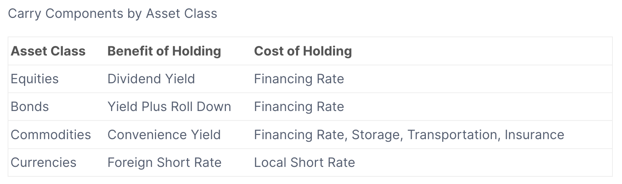Click Financing Rate in the Equities row
This screenshot has height=184, width=622.
coord(299,79)
